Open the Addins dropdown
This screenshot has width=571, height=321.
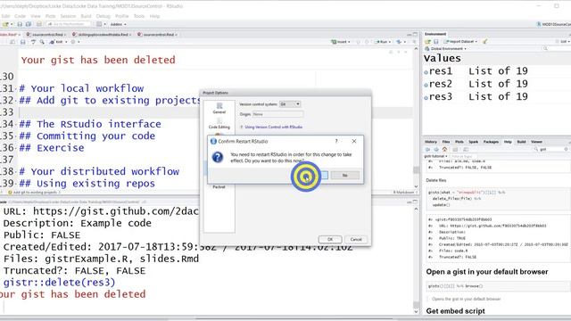119,24
